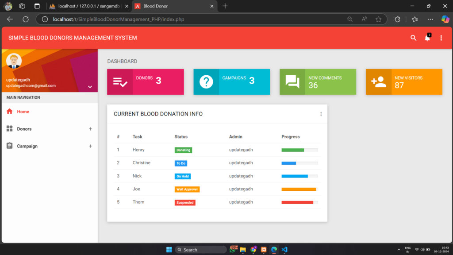The height and width of the screenshot is (255, 453).
Task: Click the Read aloud icon in the address bar
Action: (365, 19)
